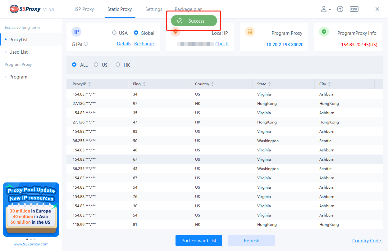Viewport: 388px width, 251px height.
Task: Expand the account dropdown arrow
Action: coord(330,10)
